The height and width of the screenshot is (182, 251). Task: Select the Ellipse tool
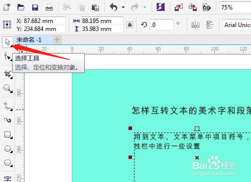pyautogui.click(x=8, y=149)
